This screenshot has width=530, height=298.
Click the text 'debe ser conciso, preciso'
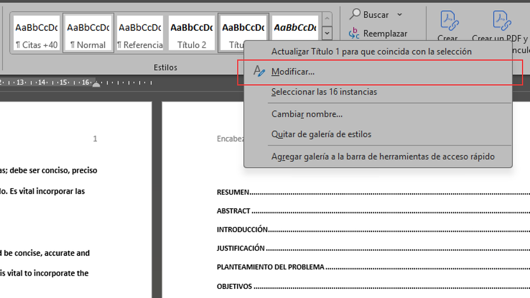(54, 170)
